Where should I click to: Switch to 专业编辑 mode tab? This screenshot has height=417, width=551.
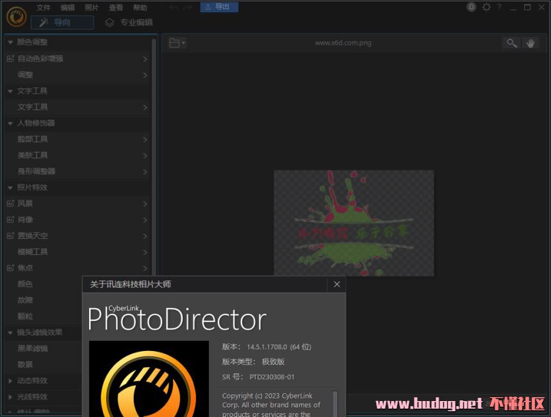click(x=129, y=22)
